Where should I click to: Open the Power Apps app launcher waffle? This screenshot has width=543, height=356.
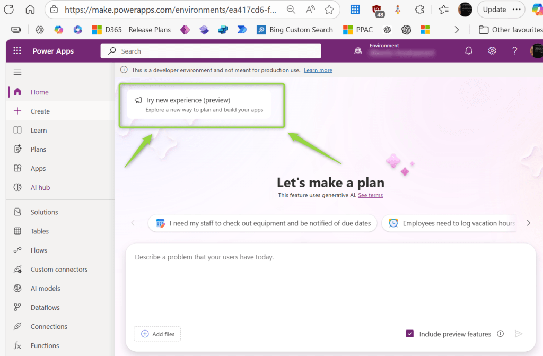17,51
